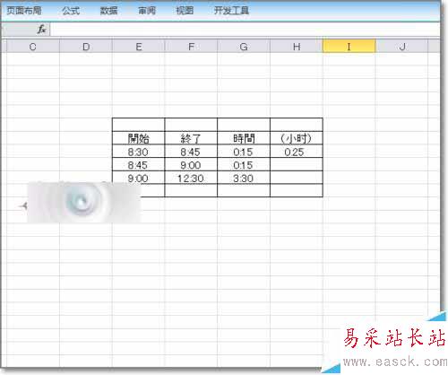Select column G header
Screen dimensions: 448x375
coord(244,47)
